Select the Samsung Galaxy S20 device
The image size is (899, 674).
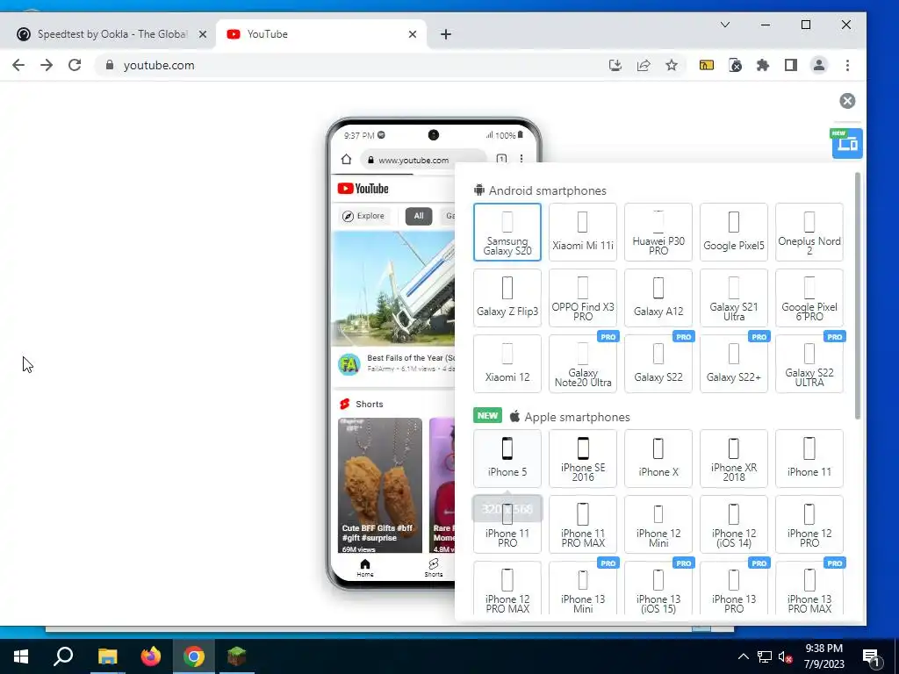click(507, 232)
